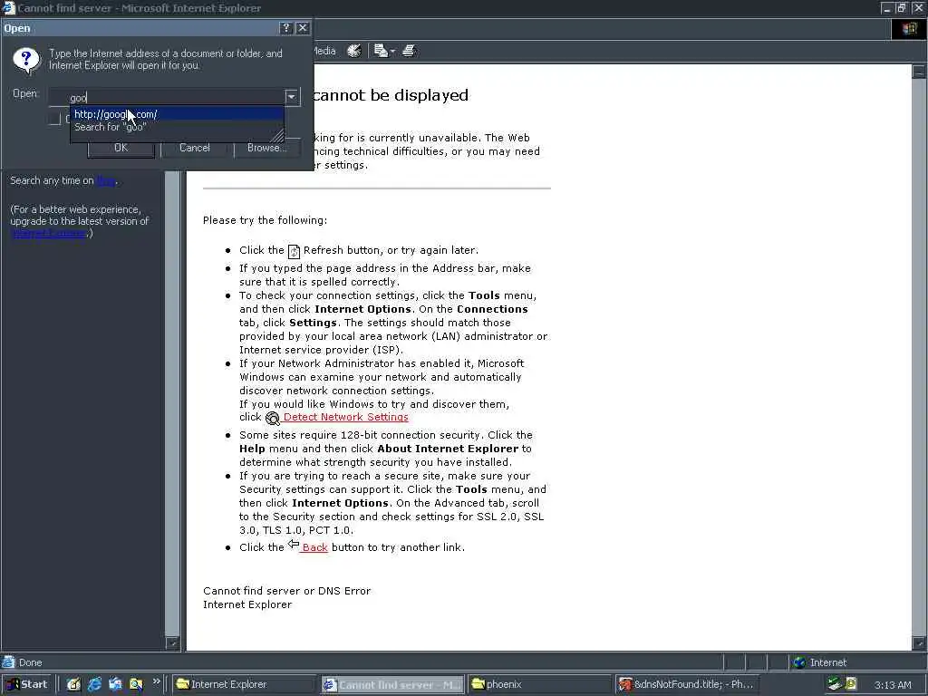Click the question mark help button in Open dialog
This screenshot has height=696, width=928.
pyautogui.click(x=285, y=28)
